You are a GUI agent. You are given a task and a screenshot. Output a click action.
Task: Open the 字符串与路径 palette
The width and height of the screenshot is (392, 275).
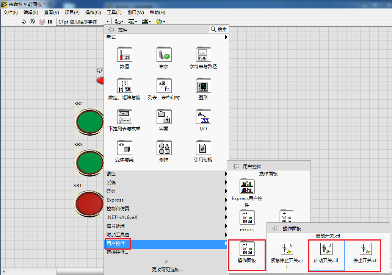203,55
